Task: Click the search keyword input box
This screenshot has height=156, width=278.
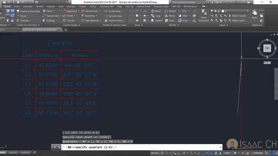Action: point(188,2)
